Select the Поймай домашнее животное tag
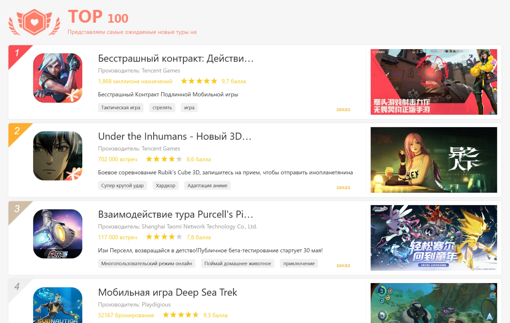 237,264
